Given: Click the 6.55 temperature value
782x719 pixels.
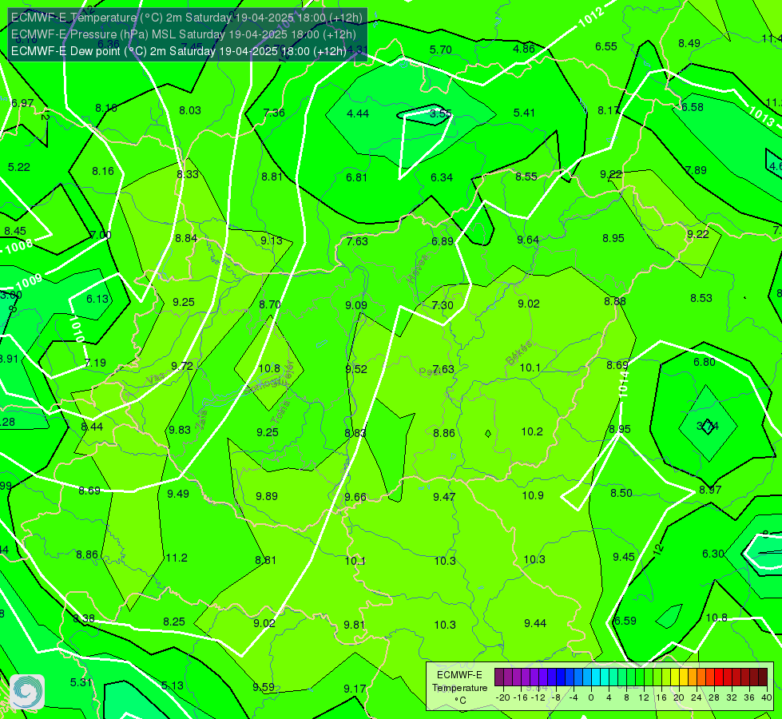Looking at the screenshot, I should pos(606,46).
